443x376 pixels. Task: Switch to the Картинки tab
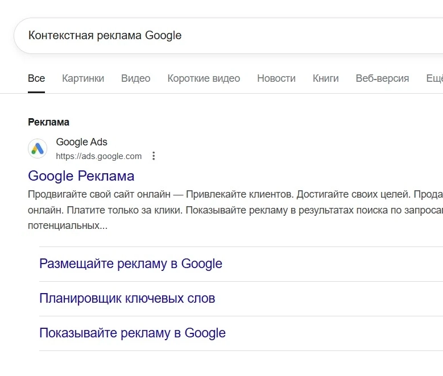83,78
